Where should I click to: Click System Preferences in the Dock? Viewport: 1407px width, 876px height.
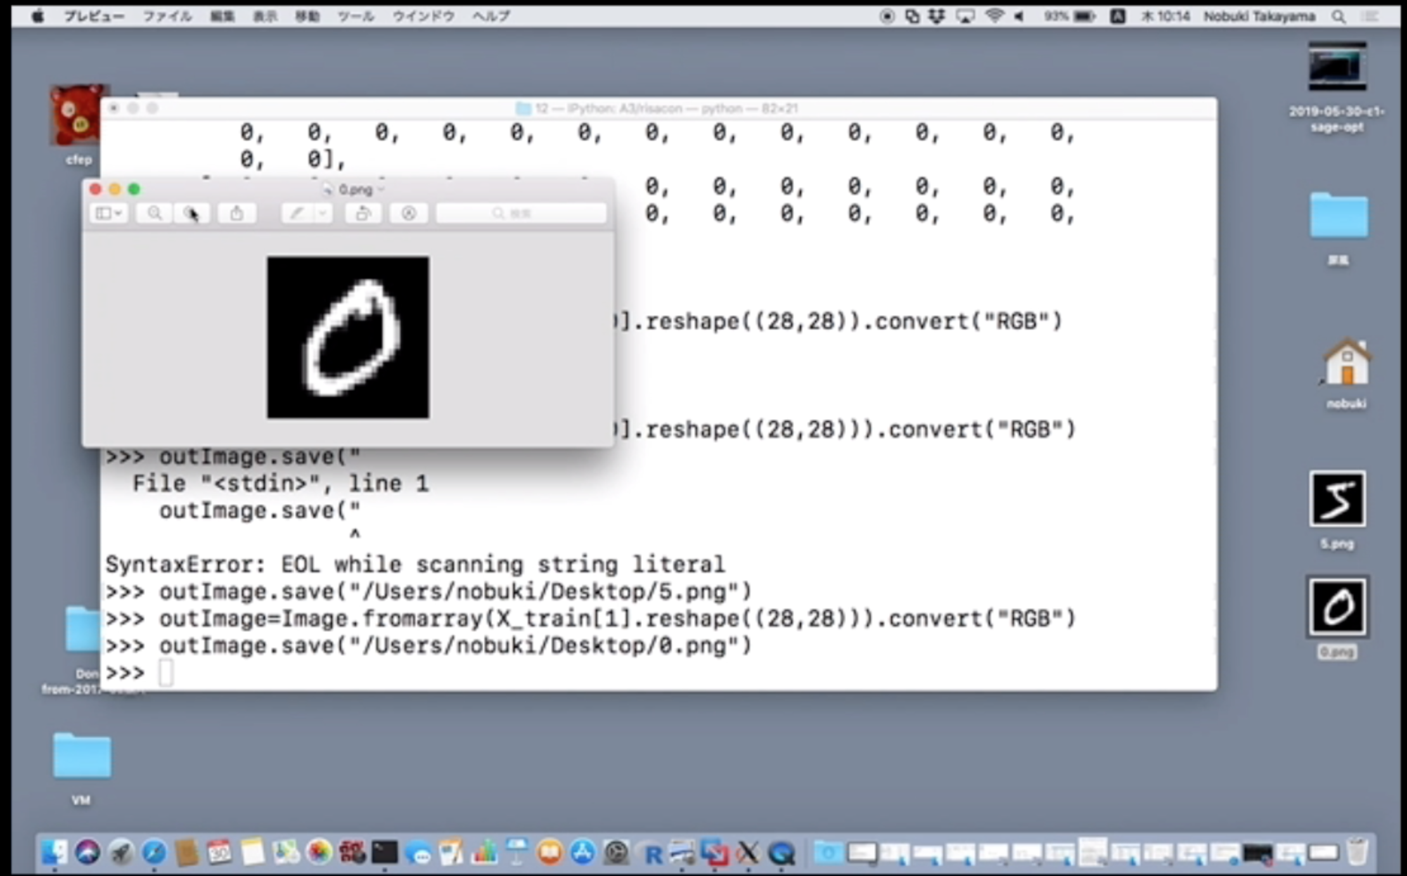[x=616, y=853]
